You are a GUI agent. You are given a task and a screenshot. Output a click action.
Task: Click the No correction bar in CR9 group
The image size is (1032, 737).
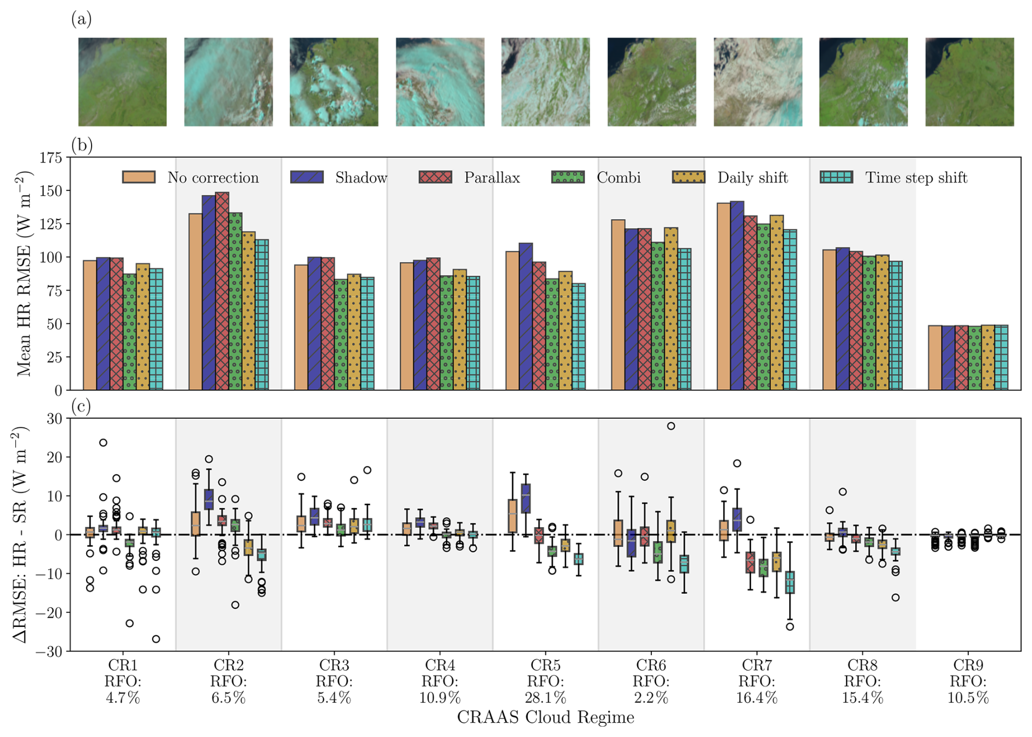(935, 358)
